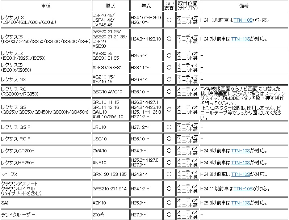This screenshot has height=220, width=289.
Task: Select レクサス NX vehicle cell
Action: (x=46, y=79)
